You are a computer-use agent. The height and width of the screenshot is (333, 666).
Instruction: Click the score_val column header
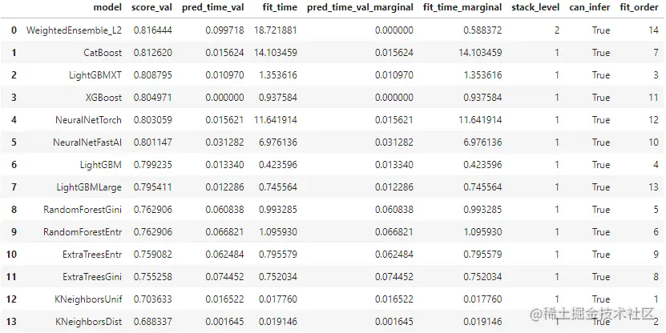click(x=151, y=8)
